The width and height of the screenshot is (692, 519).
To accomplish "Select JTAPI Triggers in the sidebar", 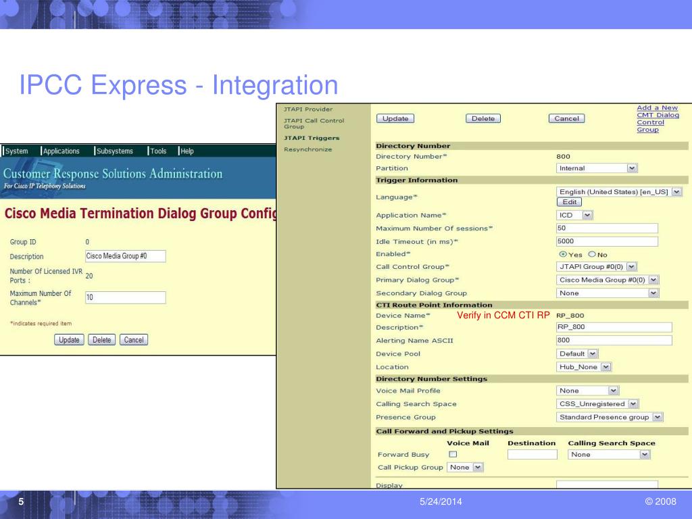I will click(x=312, y=138).
